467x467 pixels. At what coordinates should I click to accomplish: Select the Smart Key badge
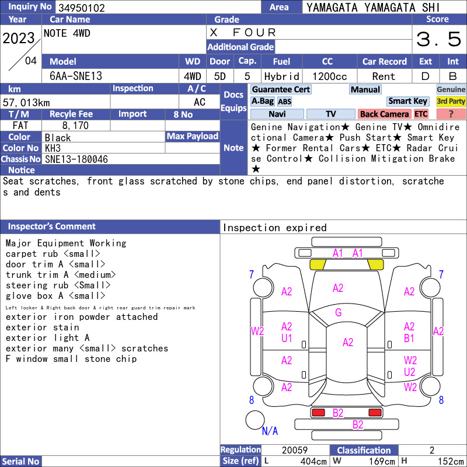coord(407,101)
